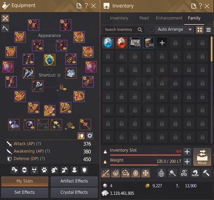Open the Artifact Effects button
Image resolution: width=214 pixels, height=200 pixels.
click(74, 181)
